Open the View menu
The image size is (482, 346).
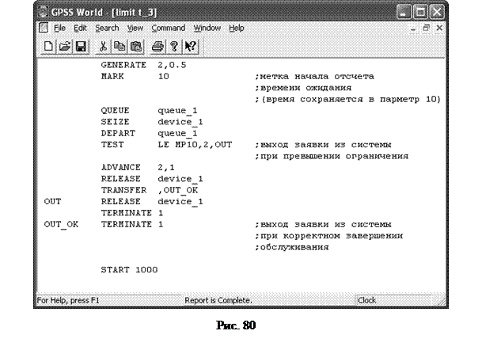(x=135, y=28)
